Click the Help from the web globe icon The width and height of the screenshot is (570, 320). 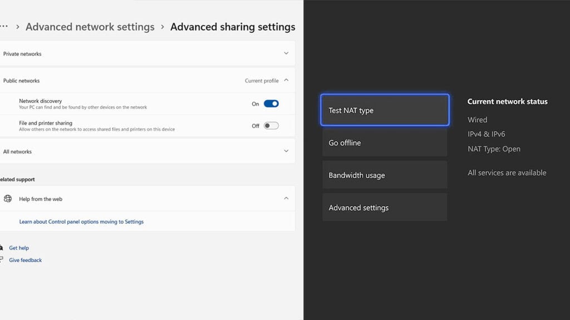pyautogui.click(x=8, y=198)
